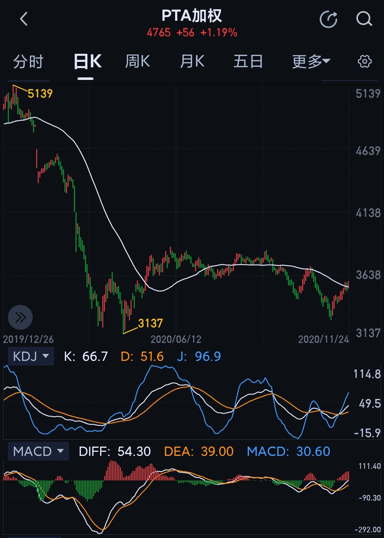Tap the PTA加权 title
Screen dimensions: 384x538
[x=192, y=16]
